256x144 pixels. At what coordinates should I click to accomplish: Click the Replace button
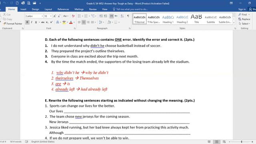tap(244, 19)
